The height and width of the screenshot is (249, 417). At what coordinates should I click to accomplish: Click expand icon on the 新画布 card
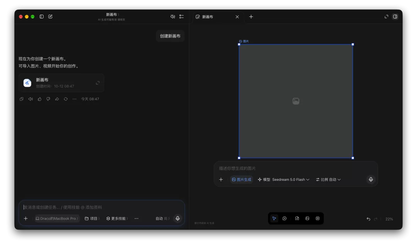pos(98,83)
